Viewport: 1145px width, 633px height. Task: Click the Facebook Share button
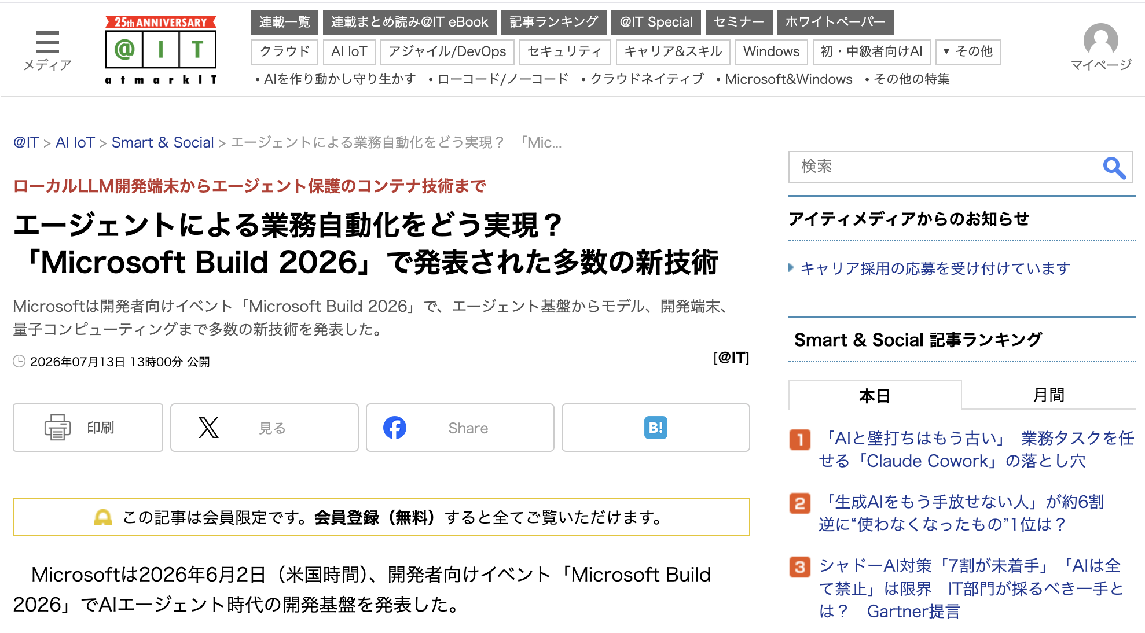pos(460,428)
